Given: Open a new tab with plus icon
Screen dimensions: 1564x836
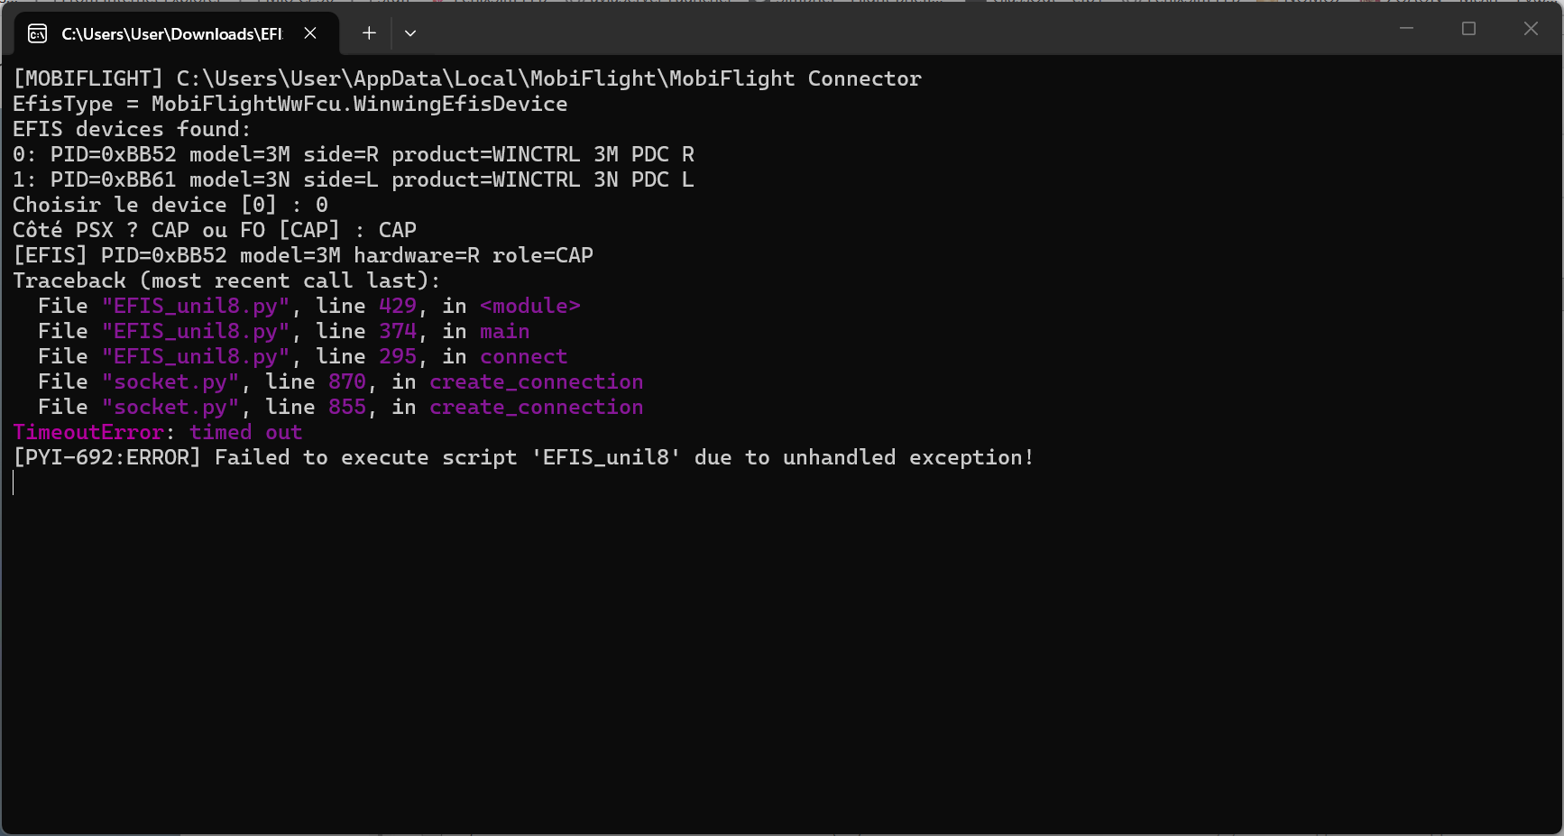Looking at the screenshot, I should [x=369, y=33].
